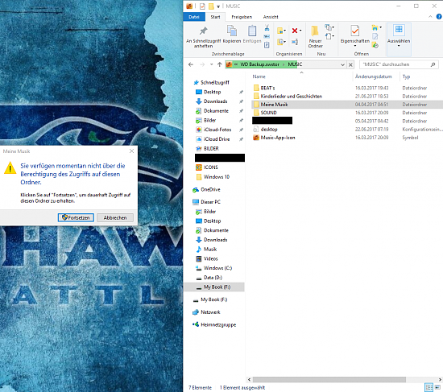The width and height of the screenshot is (443, 392).
Task: Click the edit icon in Öffnen group
Action: [375, 36]
